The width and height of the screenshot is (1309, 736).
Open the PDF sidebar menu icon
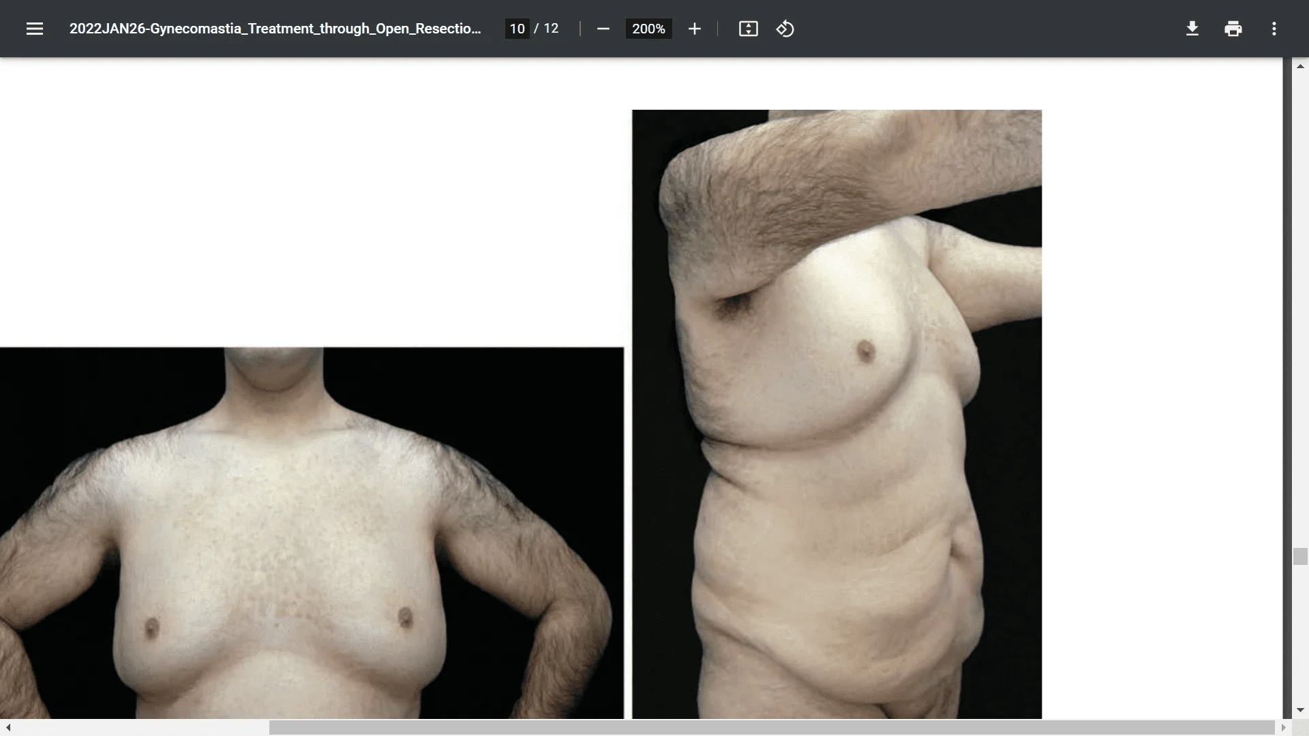coord(35,29)
